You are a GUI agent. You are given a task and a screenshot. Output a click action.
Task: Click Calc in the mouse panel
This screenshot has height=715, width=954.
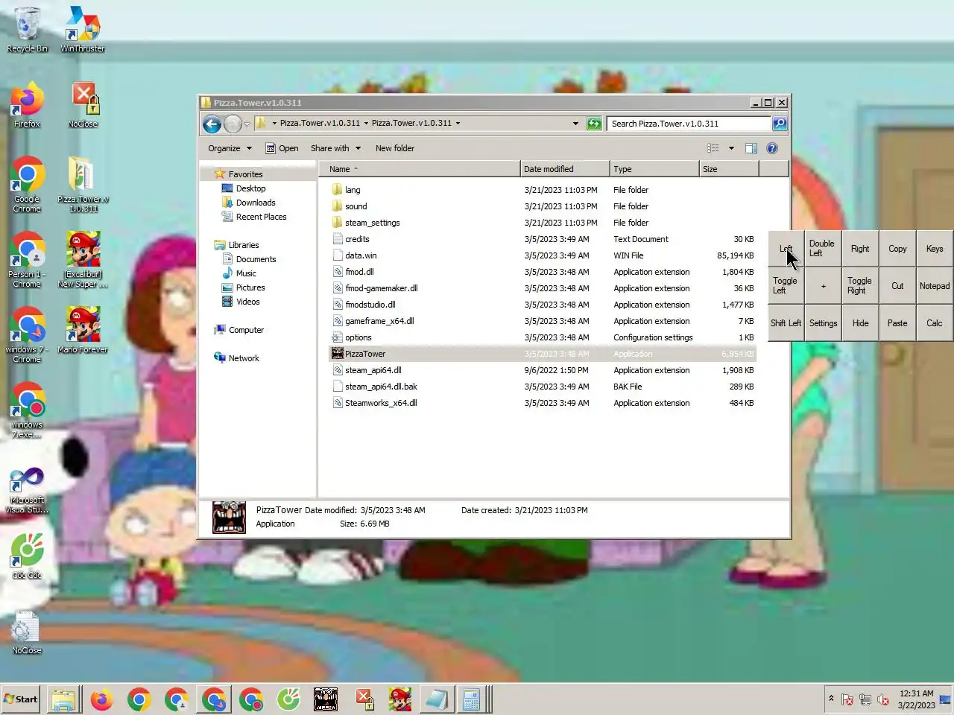tap(935, 323)
